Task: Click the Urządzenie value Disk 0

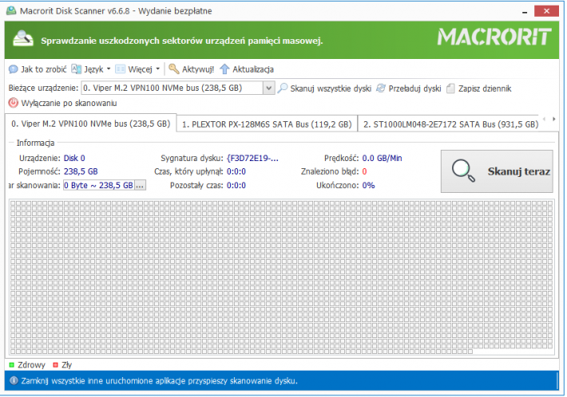Action: [74, 158]
